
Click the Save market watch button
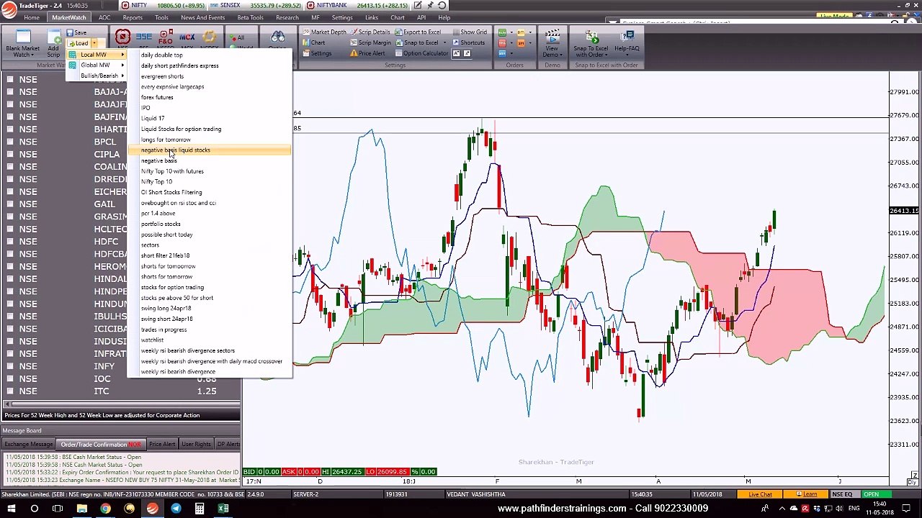(x=77, y=32)
